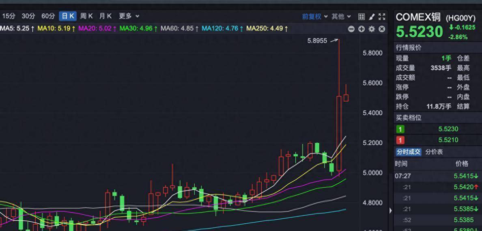Click the 5.5420 trade price with red arrow
Image resolution: width=482 pixels, height=231 pixels.
pyautogui.click(x=466, y=187)
